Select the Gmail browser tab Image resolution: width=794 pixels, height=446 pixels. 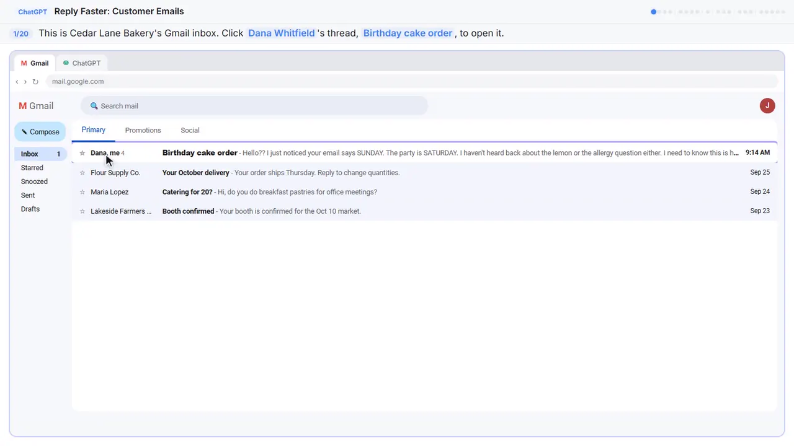click(x=35, y=63)
